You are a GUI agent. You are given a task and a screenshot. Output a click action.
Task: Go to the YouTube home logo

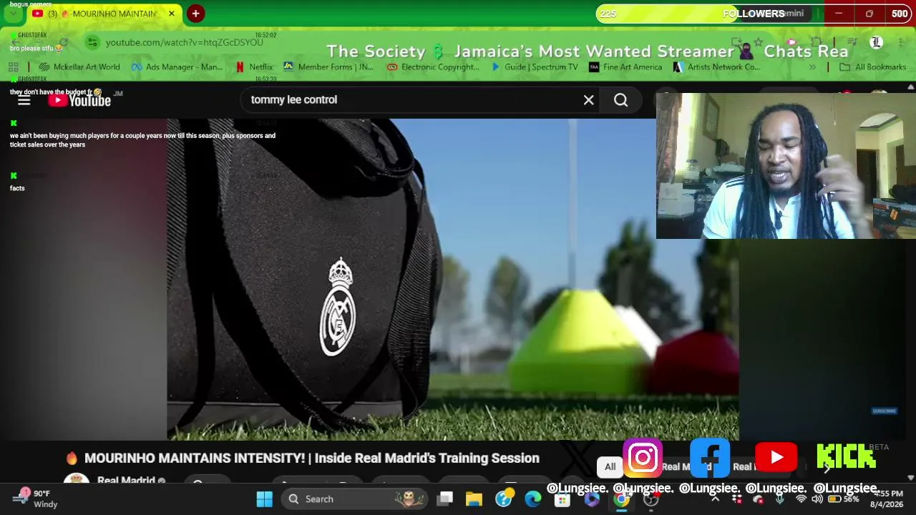(79, 100)
